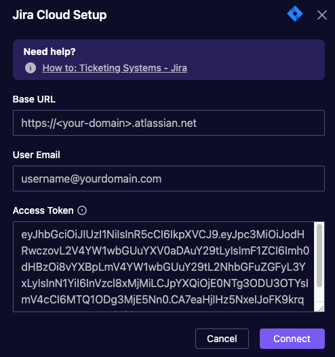
Task: Click the Need help? heading
Action: [x=50, y=52]
